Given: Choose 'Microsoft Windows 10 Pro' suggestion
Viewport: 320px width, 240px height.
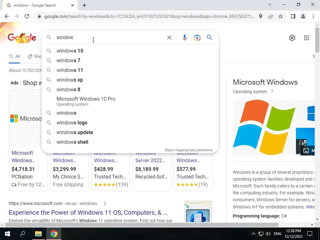Looking at the screenshot, I should click(x=130, y=101).
